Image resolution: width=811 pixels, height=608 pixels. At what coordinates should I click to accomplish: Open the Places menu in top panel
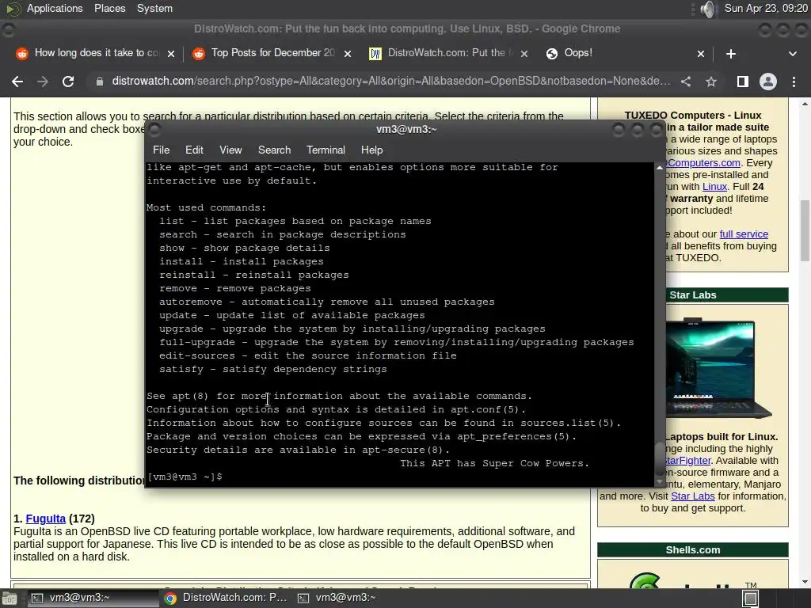click(109, 8)
